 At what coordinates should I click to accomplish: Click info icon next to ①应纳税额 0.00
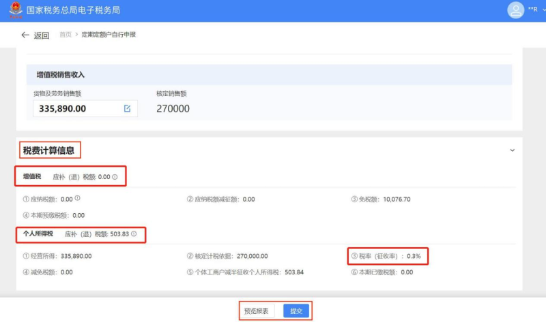point(78,199)
